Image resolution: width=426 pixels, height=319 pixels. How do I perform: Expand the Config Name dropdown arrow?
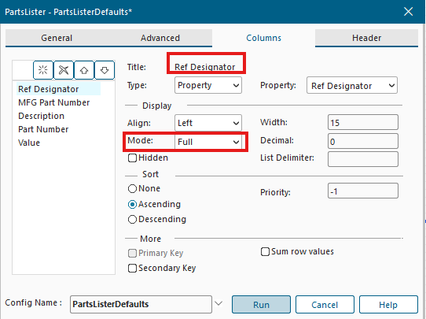(x=219, y=303)
